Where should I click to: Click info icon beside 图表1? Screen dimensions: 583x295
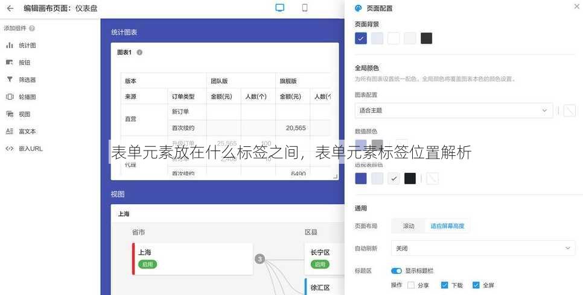[139, 52]
